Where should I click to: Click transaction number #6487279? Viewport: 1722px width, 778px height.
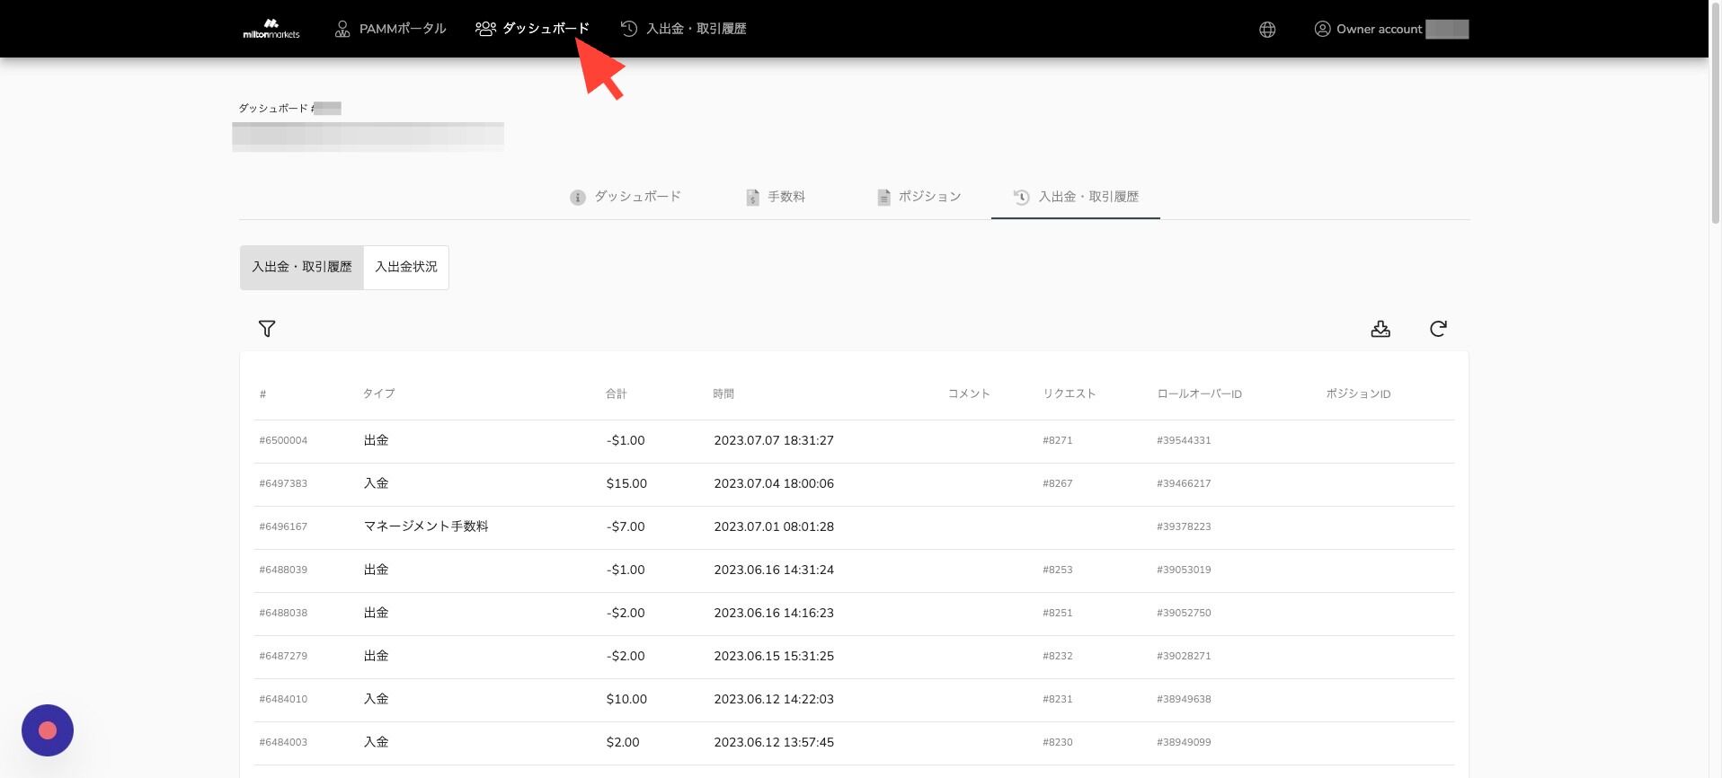point(283,656)
